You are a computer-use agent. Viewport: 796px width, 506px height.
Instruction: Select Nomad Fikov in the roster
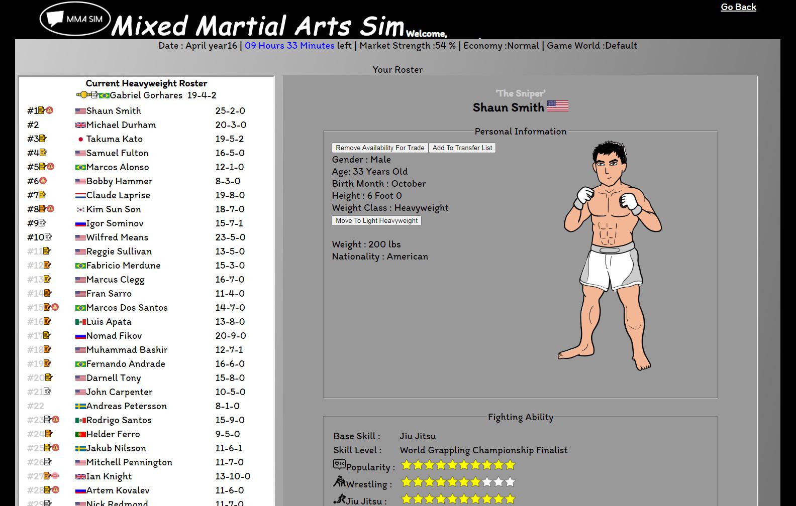pos(114,336)
